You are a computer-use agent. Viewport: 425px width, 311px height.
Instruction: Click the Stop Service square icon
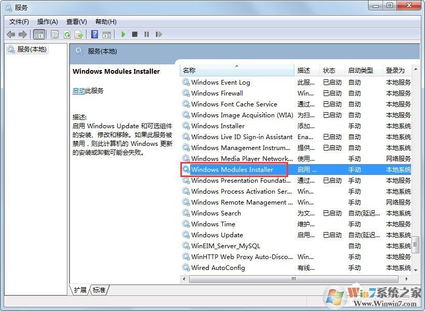(135, 34)
